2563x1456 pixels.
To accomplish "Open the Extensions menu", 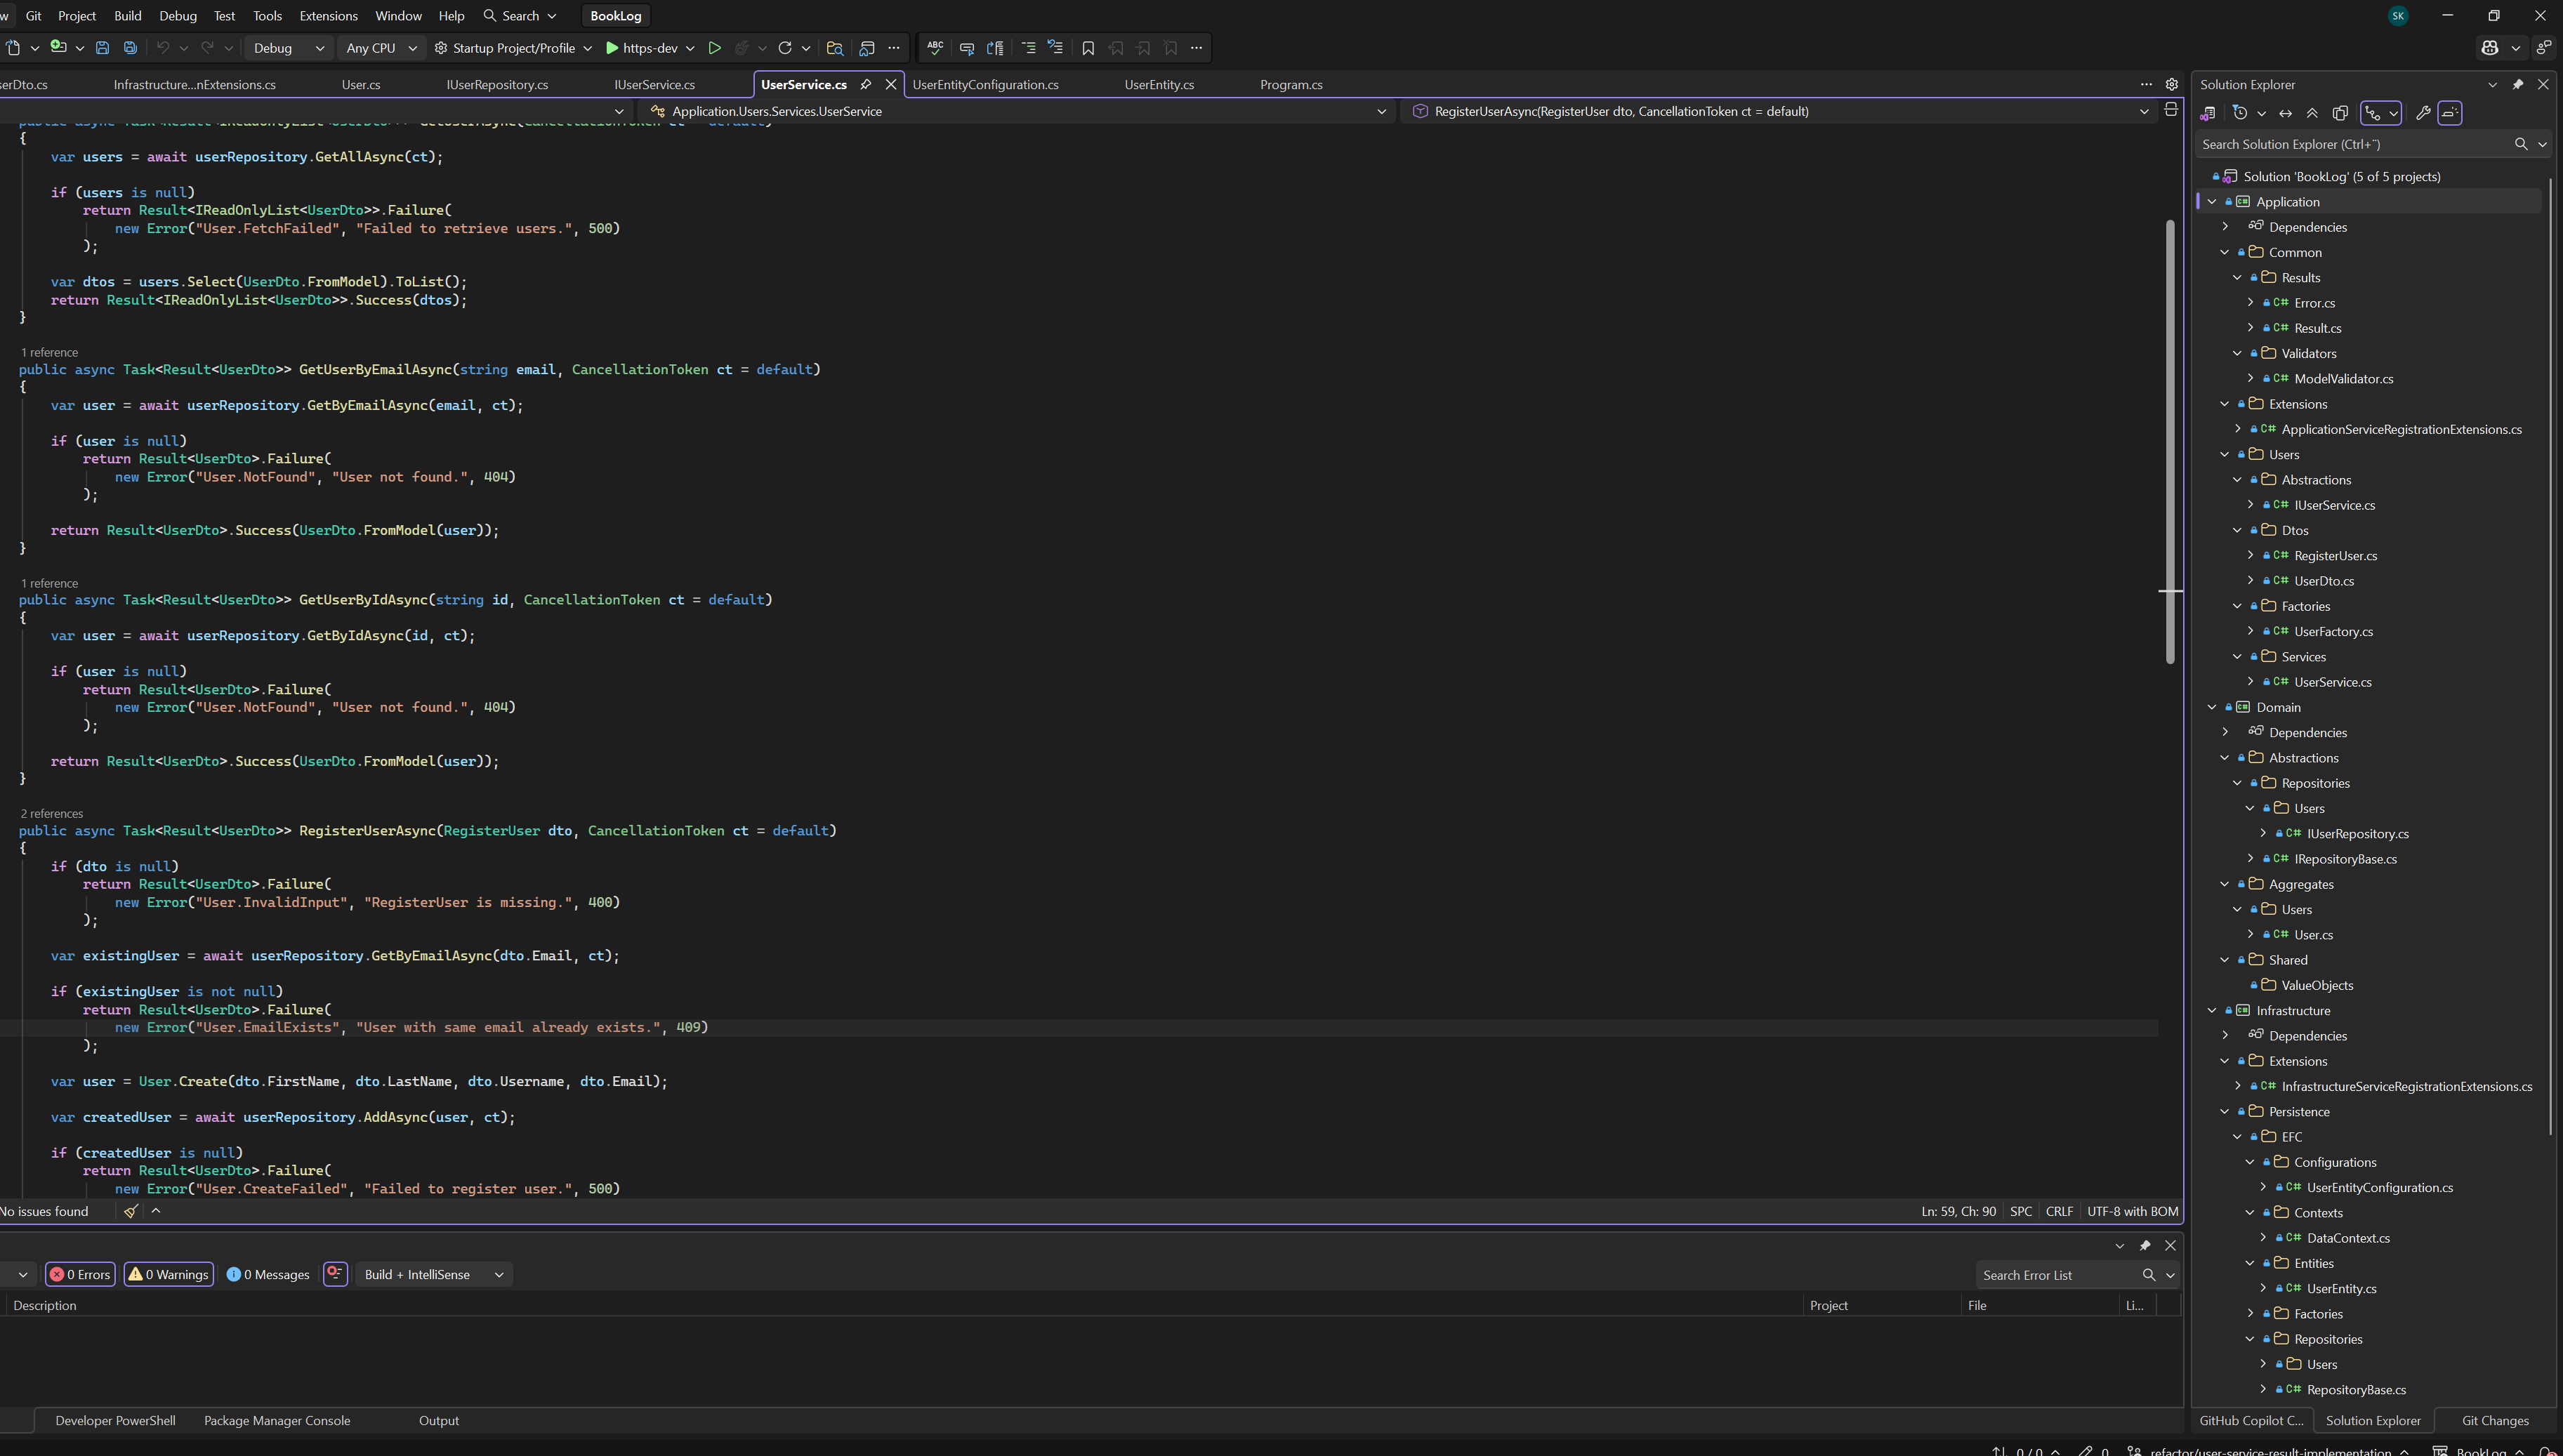I will click(x=328, y=16).
